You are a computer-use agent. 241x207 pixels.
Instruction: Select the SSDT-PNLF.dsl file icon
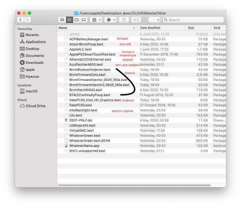(x=66, y=120)
